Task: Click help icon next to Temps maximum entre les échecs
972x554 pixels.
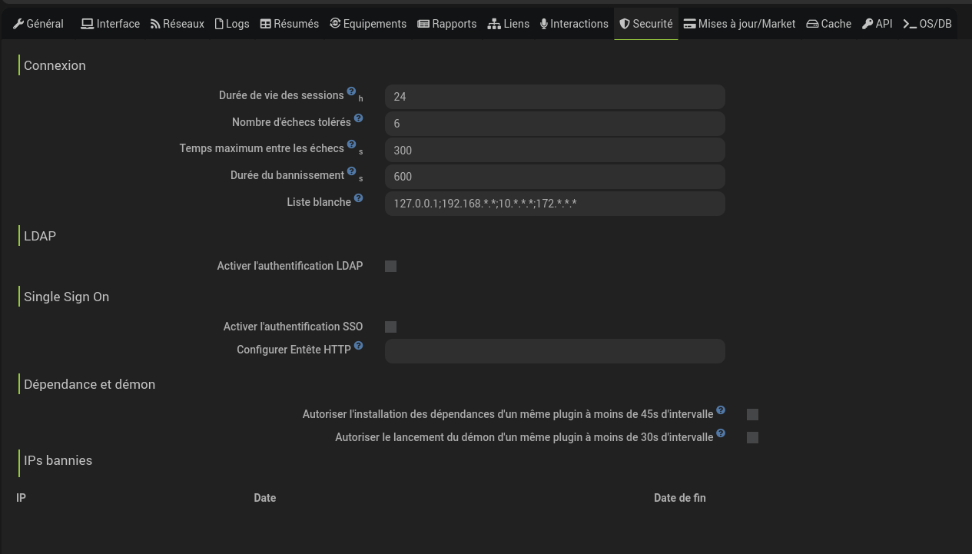Action: [x=351, y=144]
